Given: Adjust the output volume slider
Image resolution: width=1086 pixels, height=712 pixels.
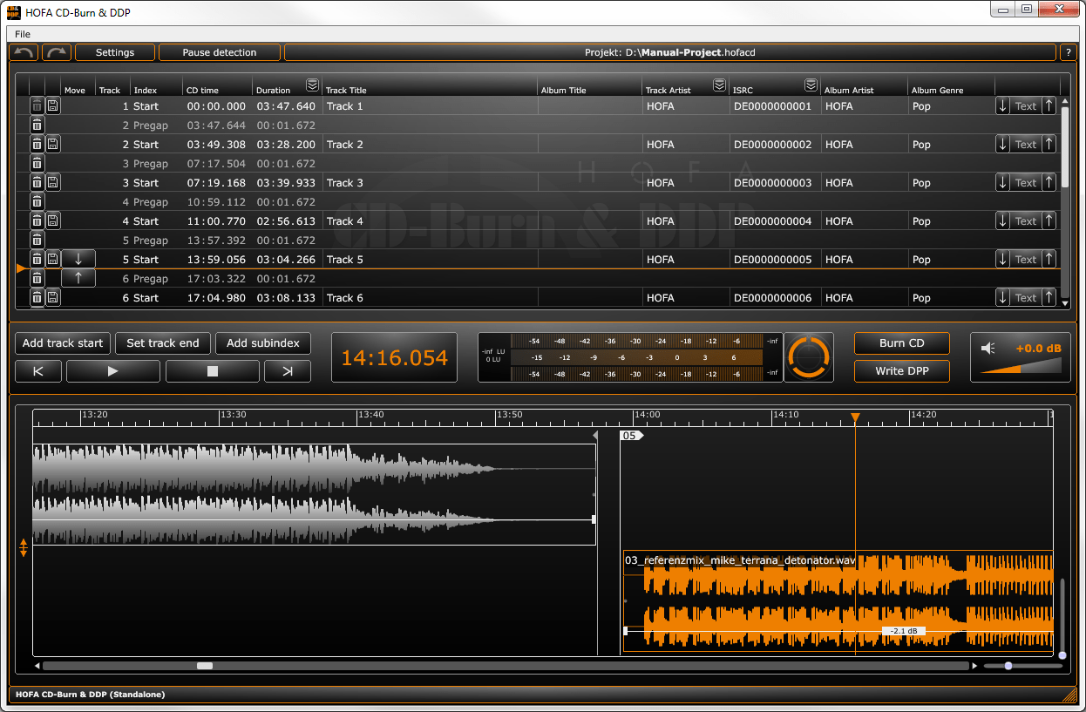Looking at the screenshot, I should coord(1021,368).
